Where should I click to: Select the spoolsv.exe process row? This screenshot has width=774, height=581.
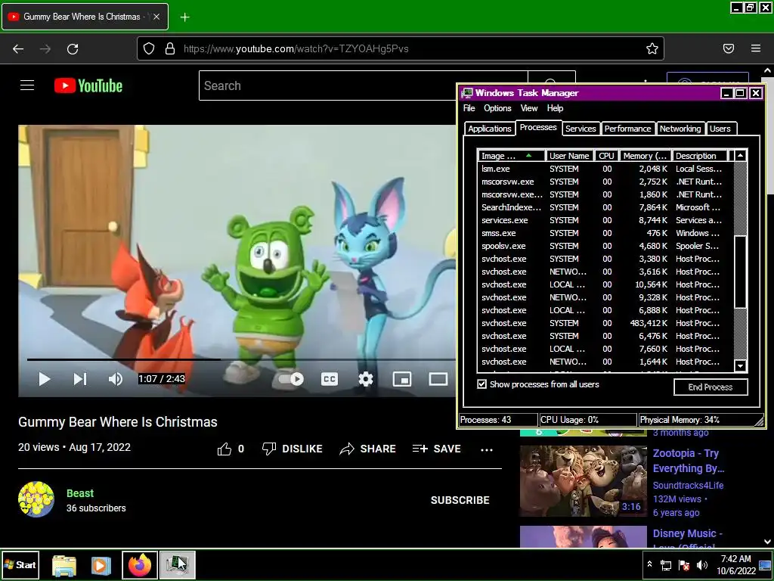(605, 246)
